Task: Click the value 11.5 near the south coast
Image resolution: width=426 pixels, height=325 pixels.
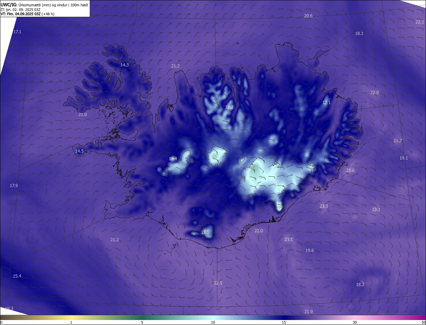Action: point(205,232)
